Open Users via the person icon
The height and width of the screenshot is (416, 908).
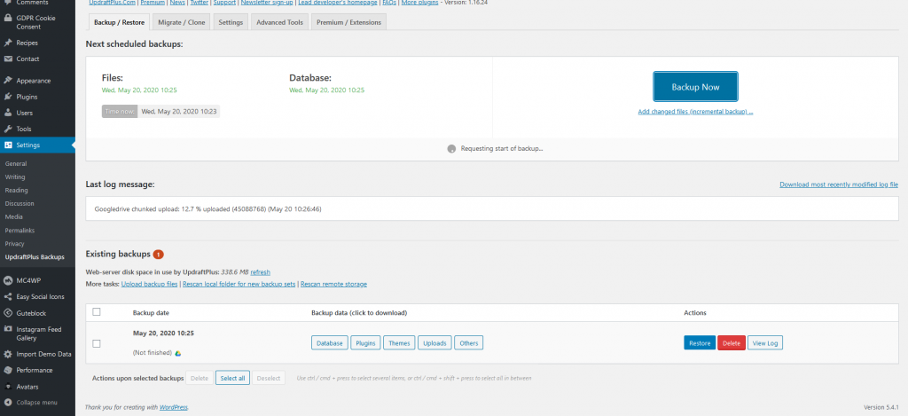pyautogui.click(x=8, y=113)
